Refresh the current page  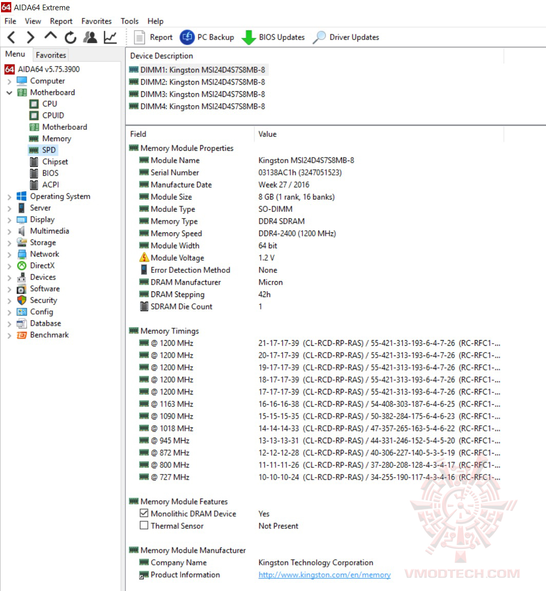coord(70,37)
